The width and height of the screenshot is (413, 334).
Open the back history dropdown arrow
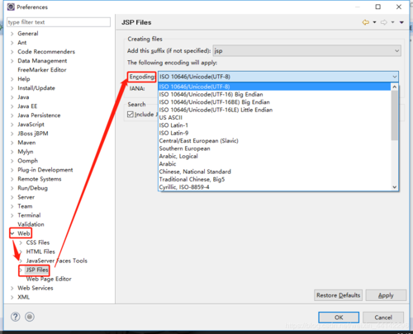(x=374, y=22)
